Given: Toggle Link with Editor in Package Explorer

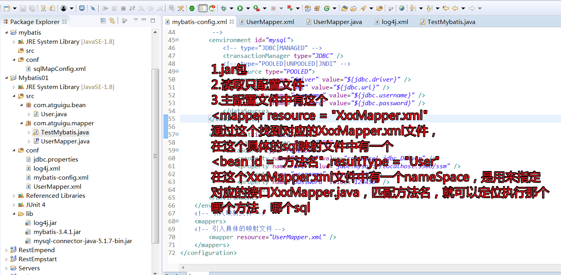Looking at the screenshot, I should tap(112, 21).
